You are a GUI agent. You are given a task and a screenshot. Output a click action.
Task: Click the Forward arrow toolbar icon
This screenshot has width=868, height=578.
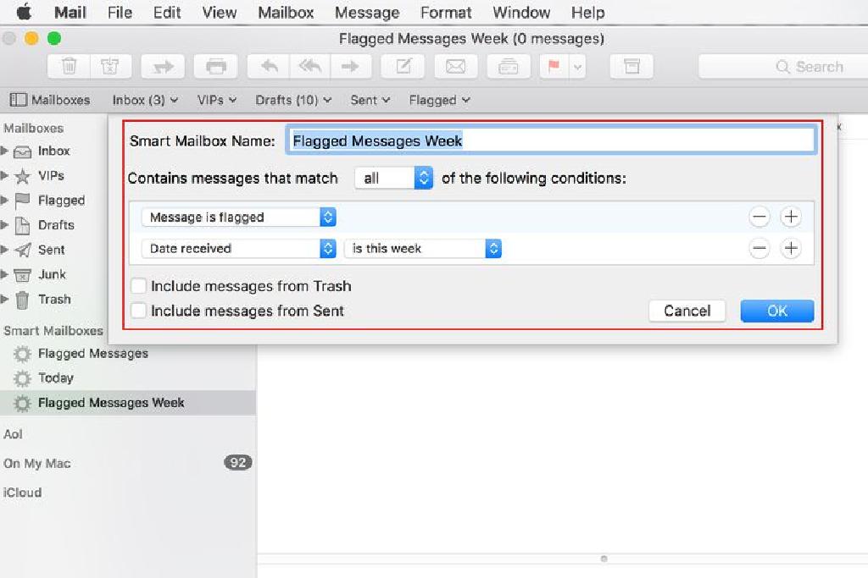[350, 67]
